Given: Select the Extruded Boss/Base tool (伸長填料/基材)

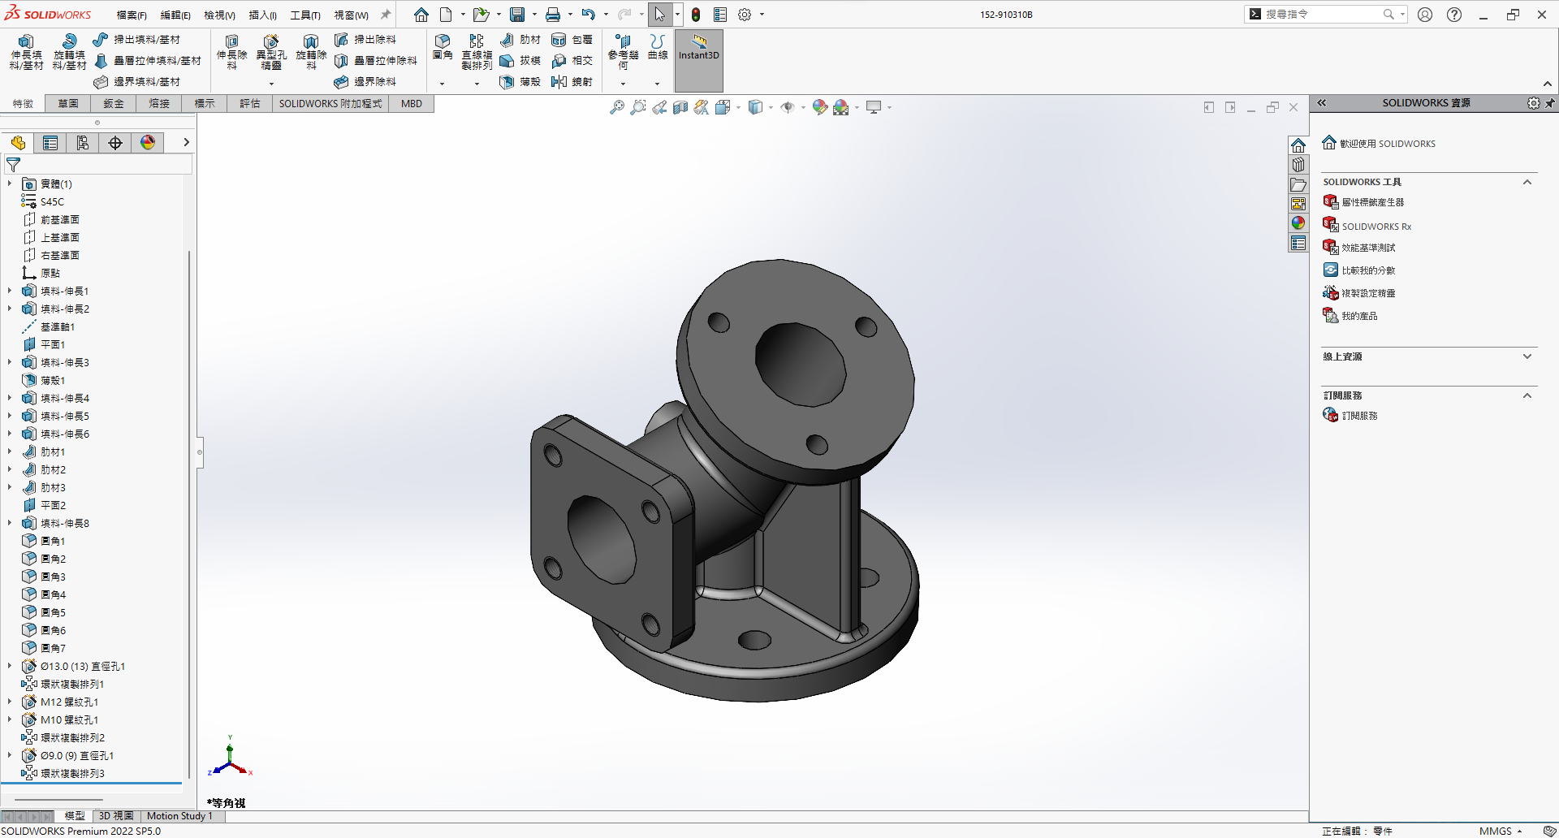Looking at the screenshot, I should point(26,52).
